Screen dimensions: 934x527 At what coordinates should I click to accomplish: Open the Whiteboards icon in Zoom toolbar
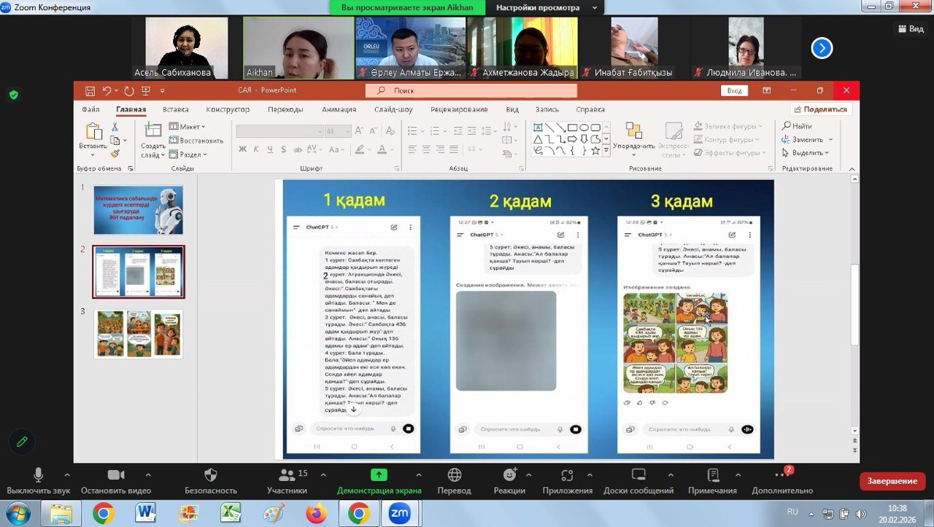coord(638,475)
